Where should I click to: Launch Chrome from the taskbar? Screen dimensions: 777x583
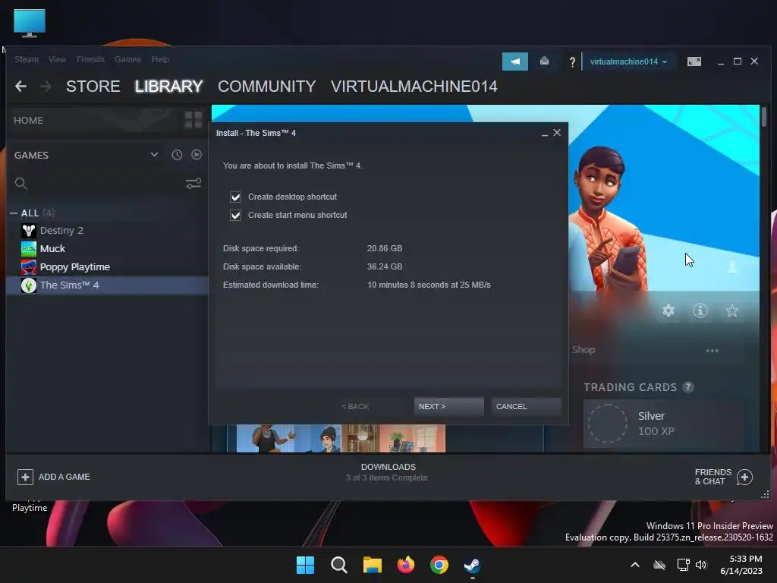(439, 565)
